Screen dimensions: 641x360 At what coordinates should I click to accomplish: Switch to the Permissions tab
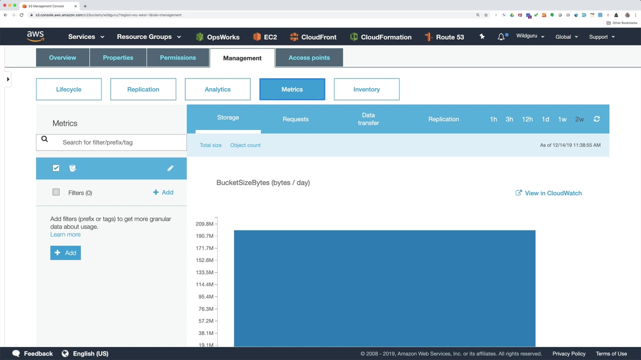(178, 57)
